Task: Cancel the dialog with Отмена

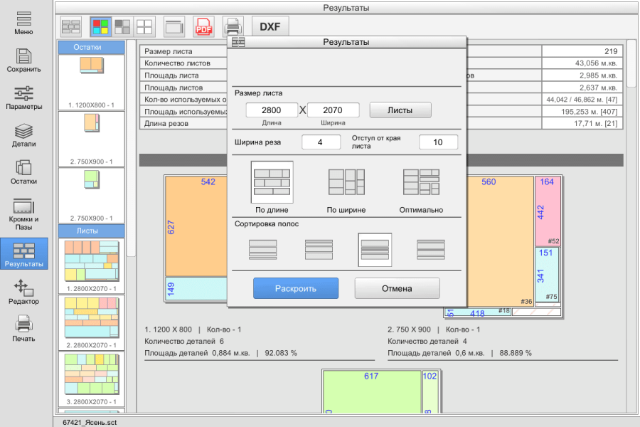Action: pyautogui.click(x=397, y=288)
